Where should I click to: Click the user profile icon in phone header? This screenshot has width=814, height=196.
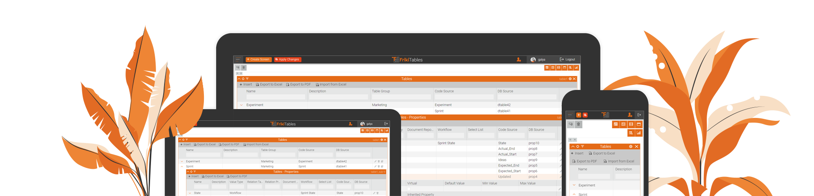(x=630, y=115)
